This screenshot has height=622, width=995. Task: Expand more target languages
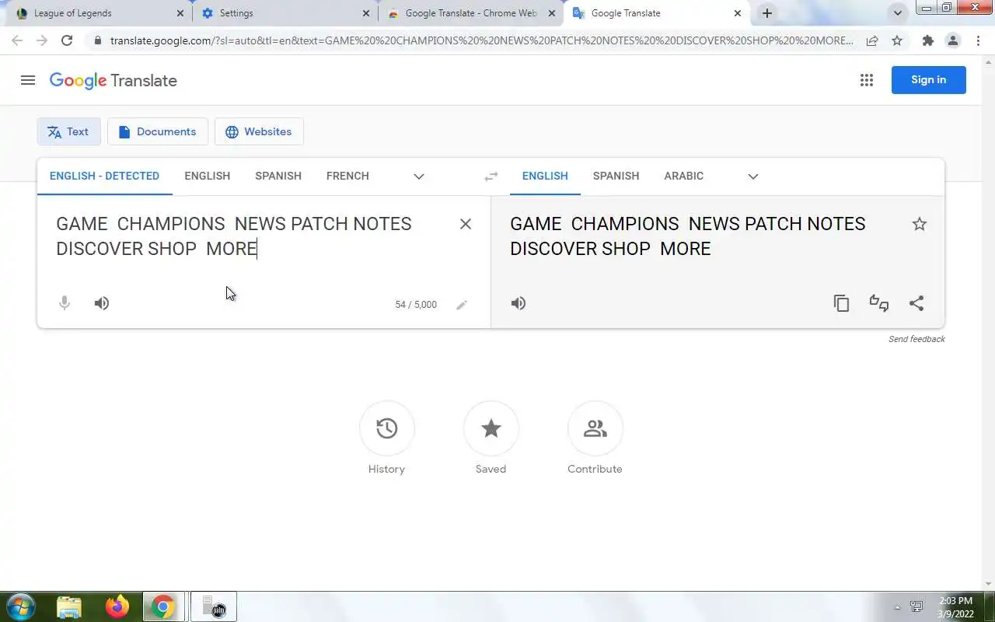point(753,176)
